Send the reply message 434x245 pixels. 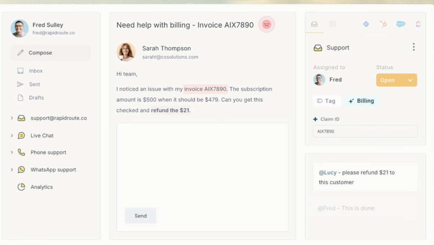point(140,216)
